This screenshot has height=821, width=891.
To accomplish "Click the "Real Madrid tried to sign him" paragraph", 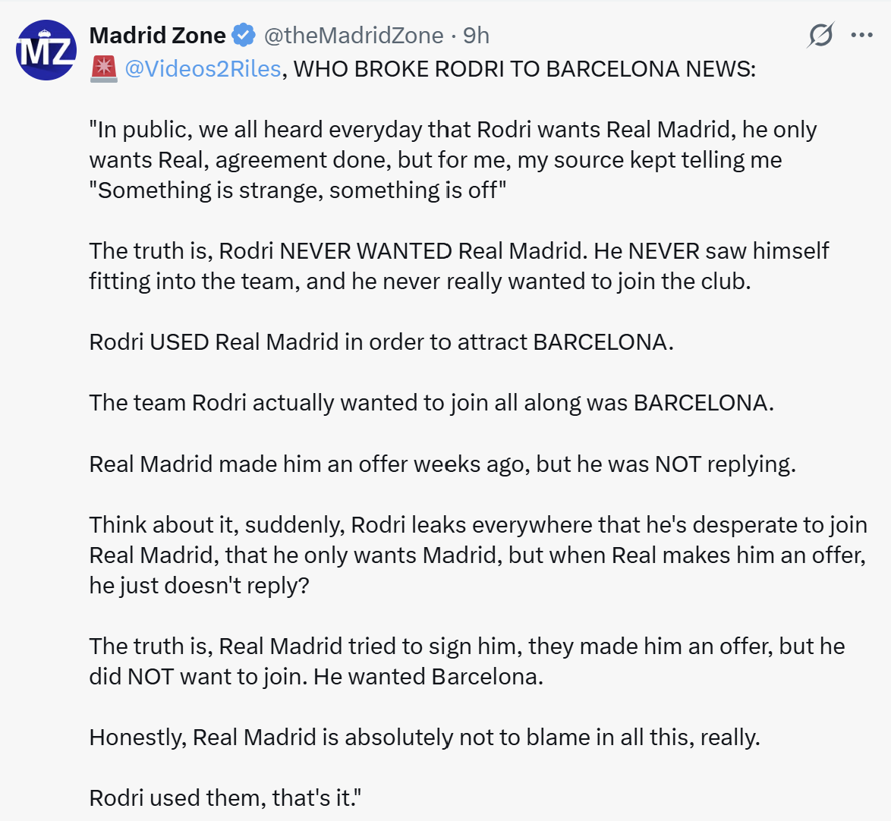I will [x=467, y=662].
